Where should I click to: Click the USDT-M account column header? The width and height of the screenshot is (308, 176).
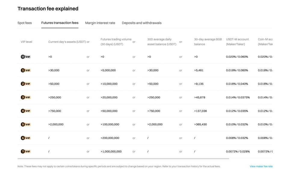coord(237,42)
